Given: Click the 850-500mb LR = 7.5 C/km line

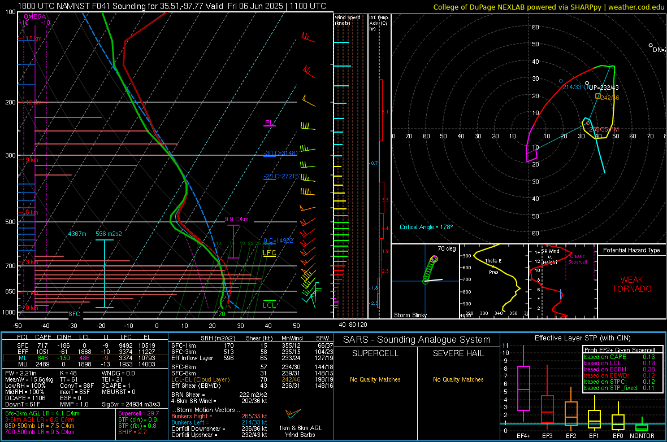Looking at the screenshot, I should click(x=40, y=426).
